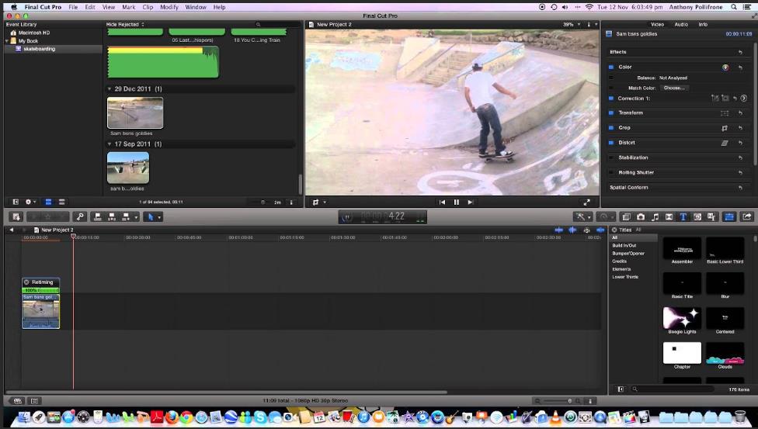
Task: Open the Timeline Index icon at bottom
Action: tap(34, 401)
